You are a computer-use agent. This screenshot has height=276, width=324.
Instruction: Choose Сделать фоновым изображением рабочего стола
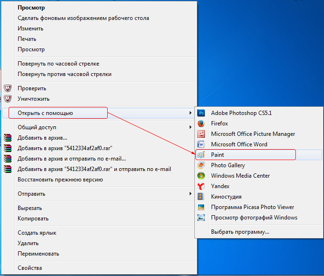pos(83,18)
